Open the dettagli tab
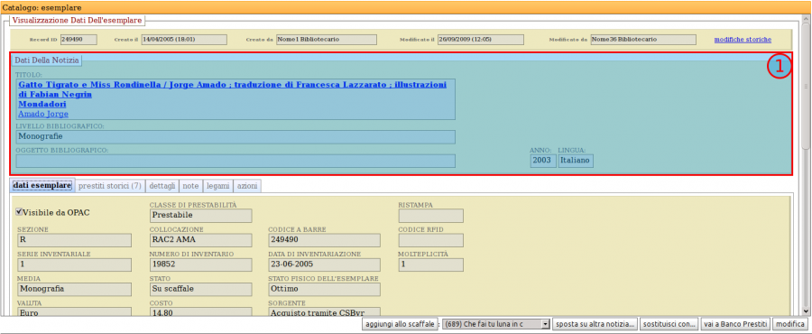812x334 pixels. pos(162,185)
